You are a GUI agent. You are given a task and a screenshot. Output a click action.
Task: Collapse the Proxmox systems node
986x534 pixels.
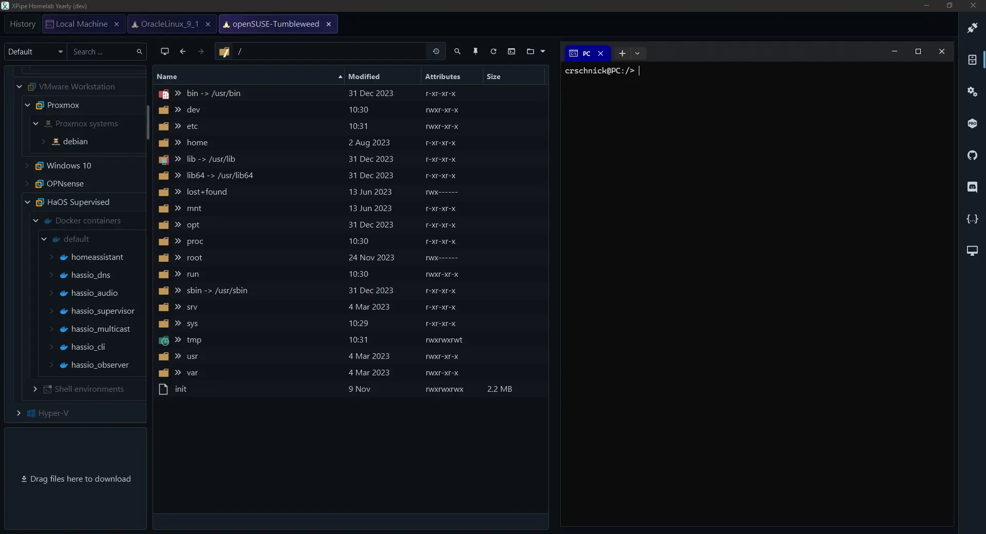[x=36, y=124]
